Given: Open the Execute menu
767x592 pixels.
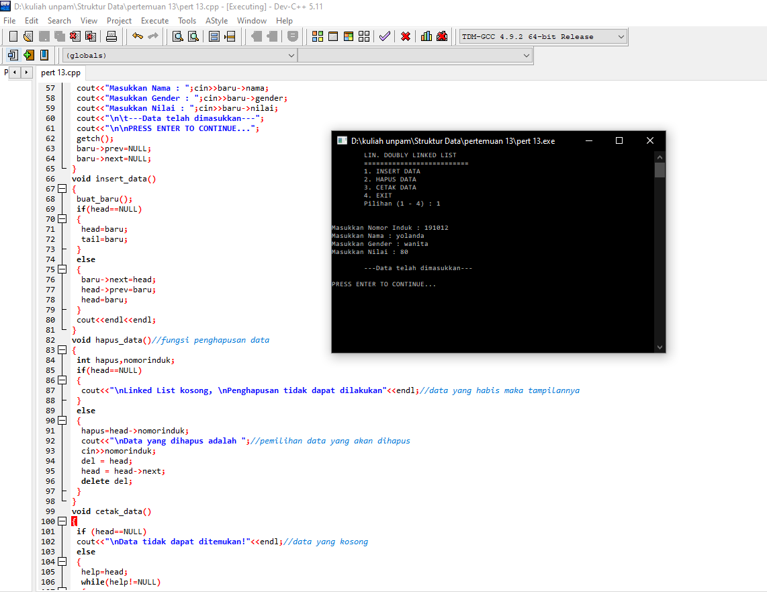Looking at the screenshot, I should coord(154,21).
